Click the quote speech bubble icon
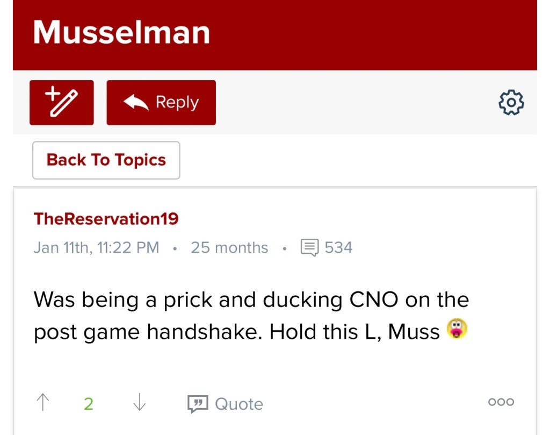The image size is (550, 435). (x=197, y=404)
